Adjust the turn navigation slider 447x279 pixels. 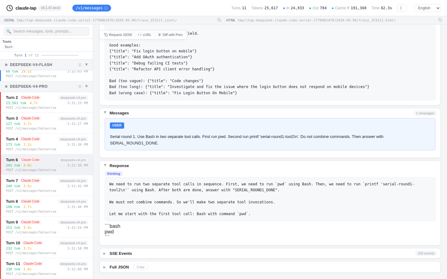[60, 55]
